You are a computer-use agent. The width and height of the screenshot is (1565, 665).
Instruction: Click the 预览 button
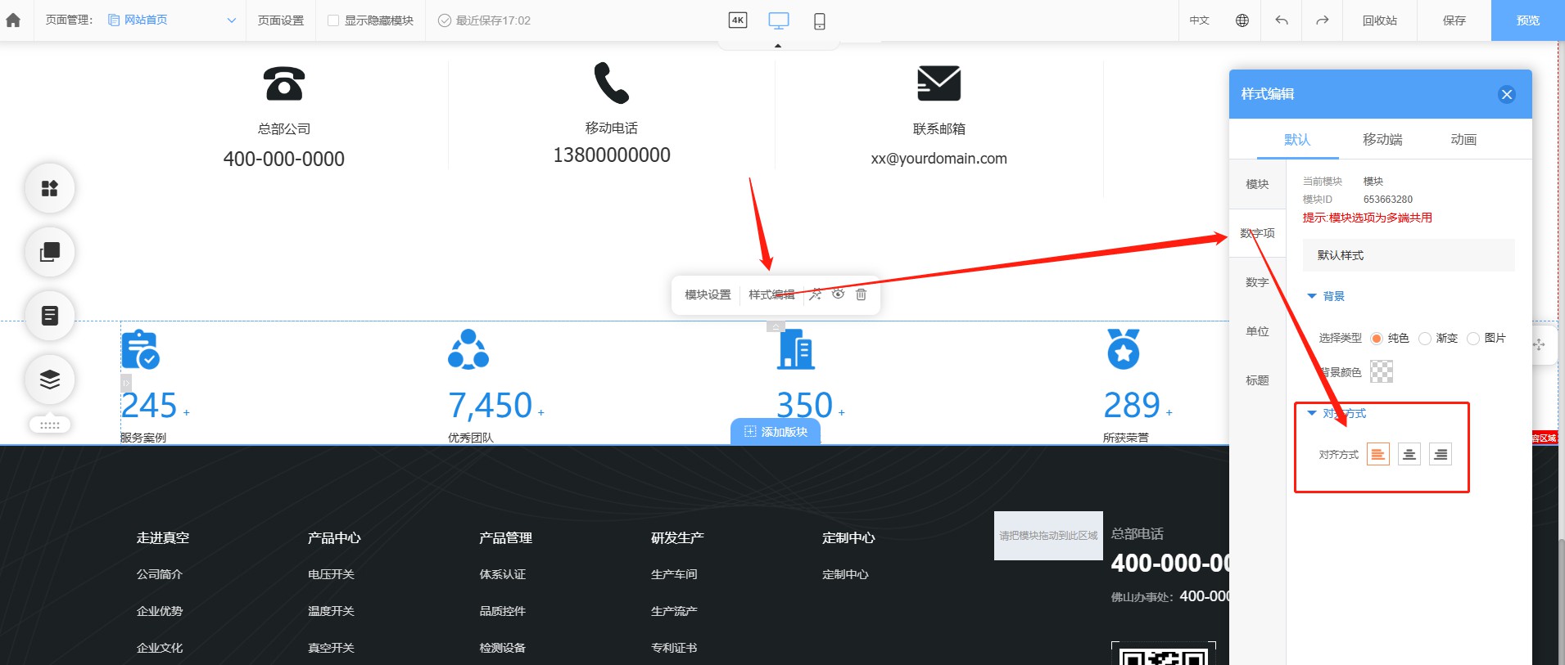point(1527,20)
